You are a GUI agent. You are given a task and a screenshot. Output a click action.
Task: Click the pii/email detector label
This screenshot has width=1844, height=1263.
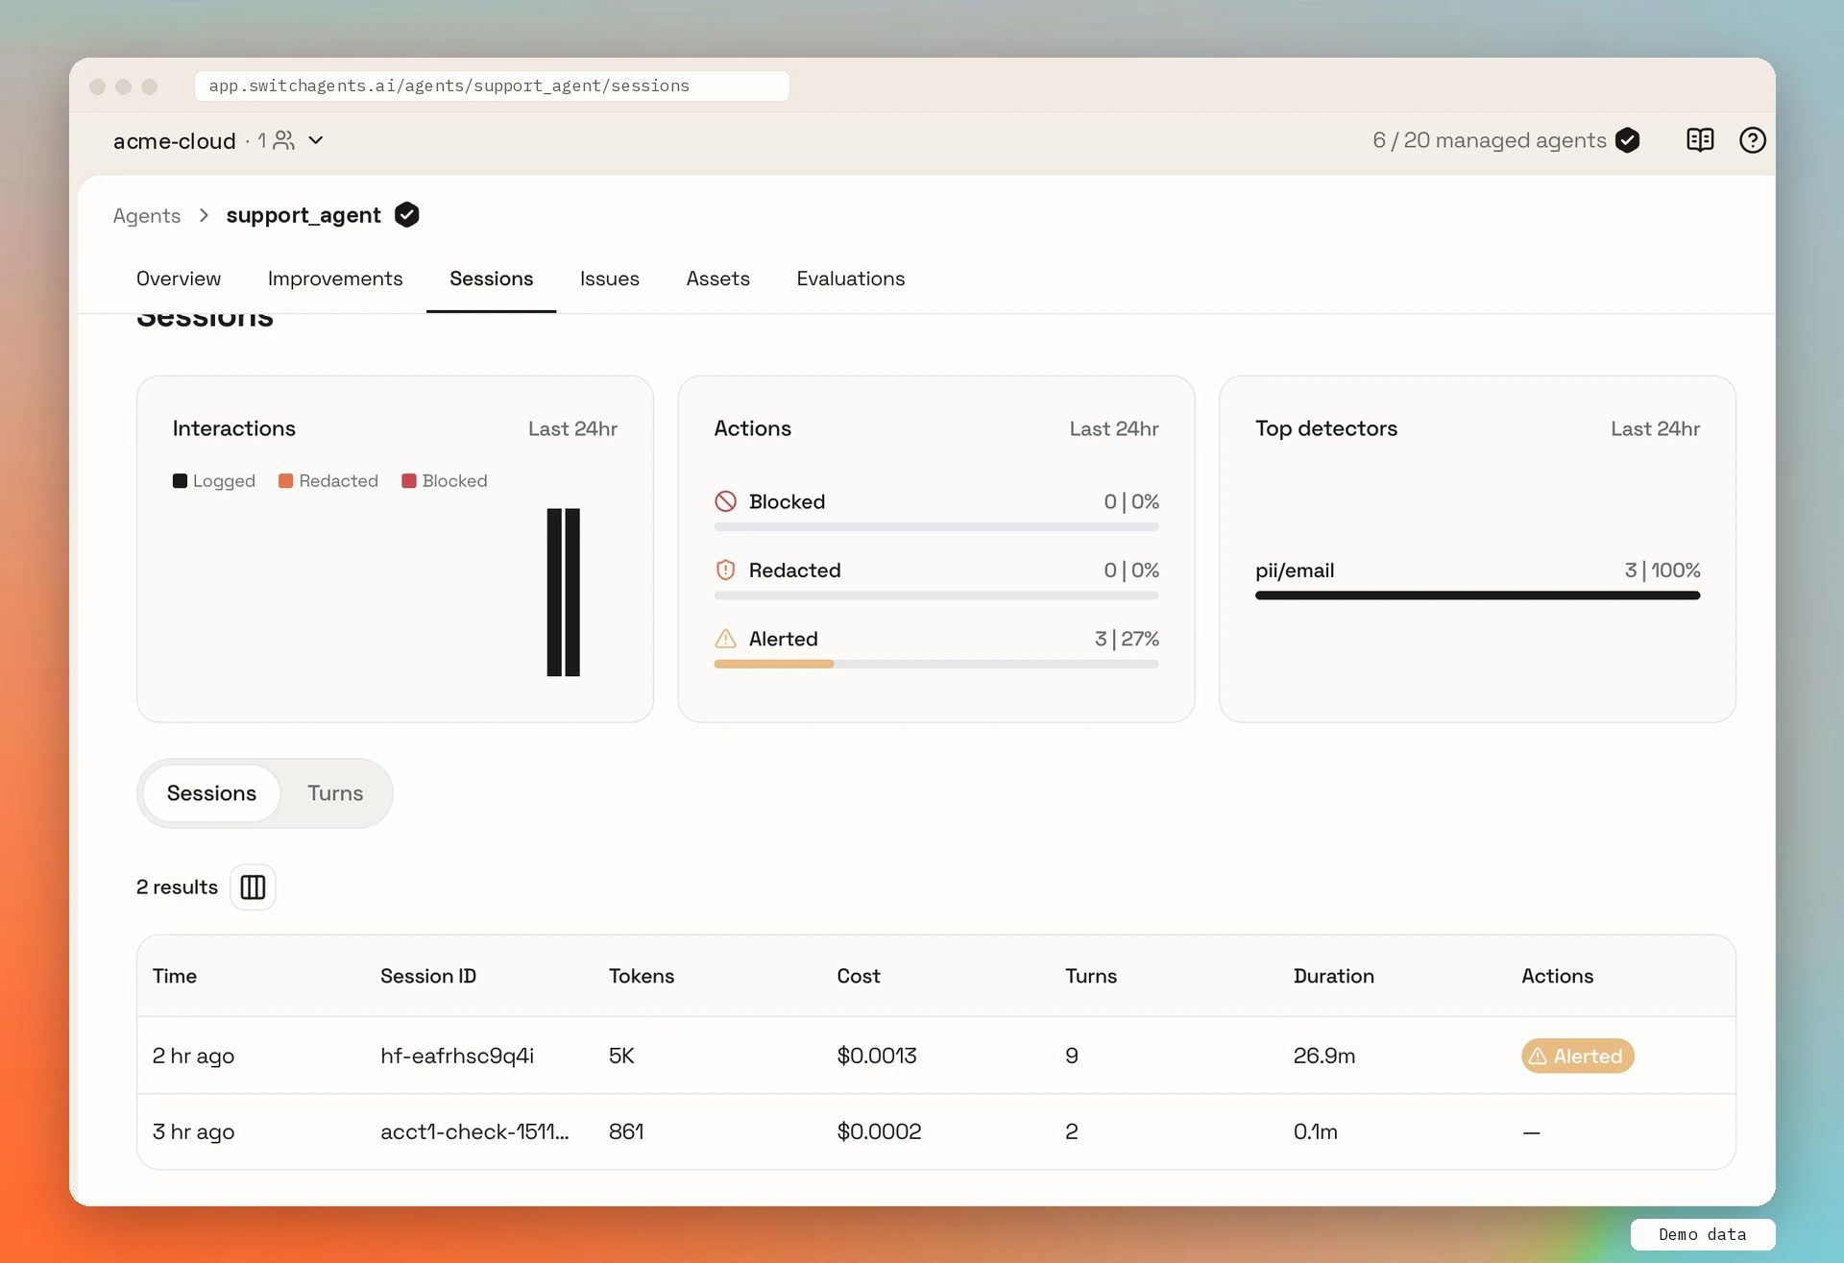click(x=1295, y=571)
